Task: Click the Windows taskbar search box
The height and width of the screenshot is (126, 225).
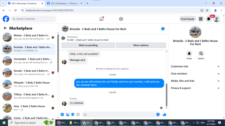Action: coord(32,123)
